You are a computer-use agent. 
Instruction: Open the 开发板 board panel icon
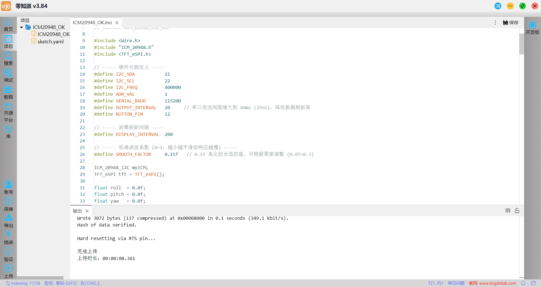(x=532, y=28)
